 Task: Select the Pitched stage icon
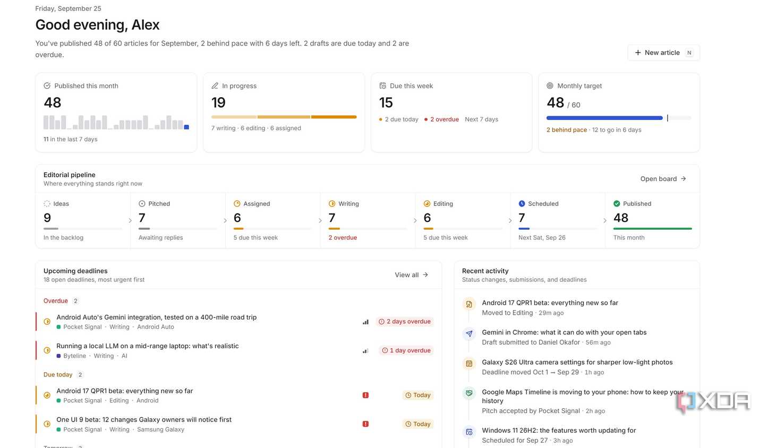click(142, 203)
